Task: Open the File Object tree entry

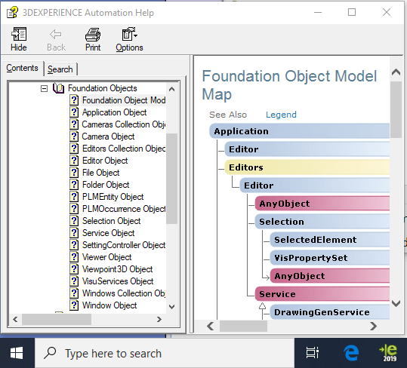Action: click(100, 173)
